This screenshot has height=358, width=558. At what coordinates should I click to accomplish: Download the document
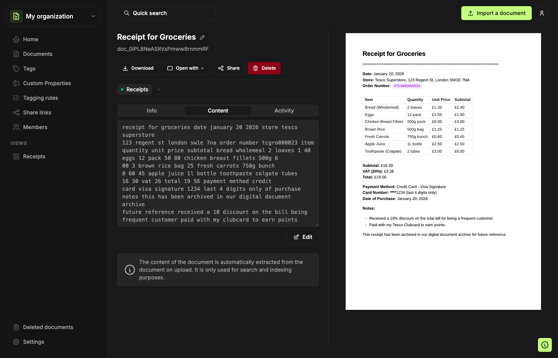138,68
